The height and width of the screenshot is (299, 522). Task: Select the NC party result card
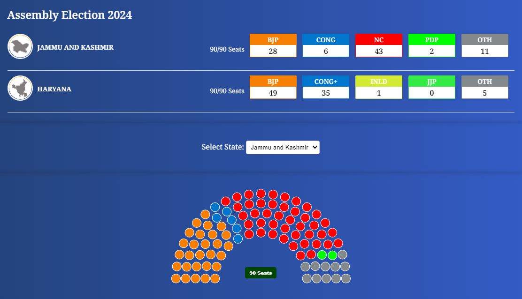click(x=379, y=45)
